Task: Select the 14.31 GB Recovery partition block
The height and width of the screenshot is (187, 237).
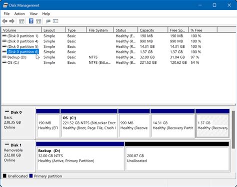Action: click(172, 123)
